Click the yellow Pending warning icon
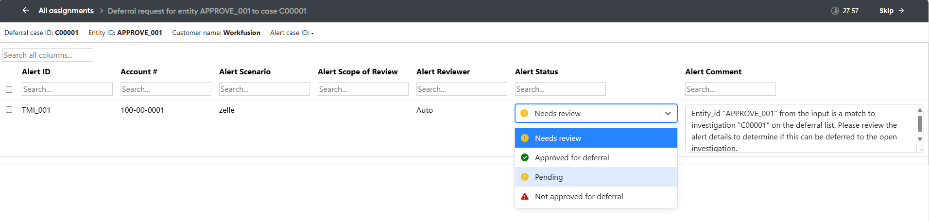This screenshot has height=222, width=929. [525, 177]
